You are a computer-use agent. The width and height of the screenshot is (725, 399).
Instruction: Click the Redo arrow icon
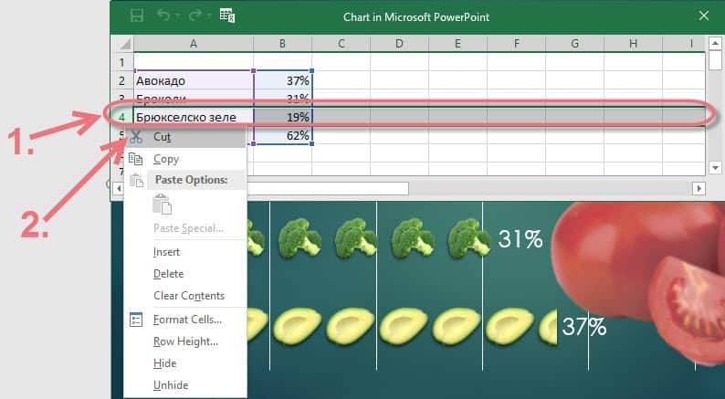tap(195, 16)
